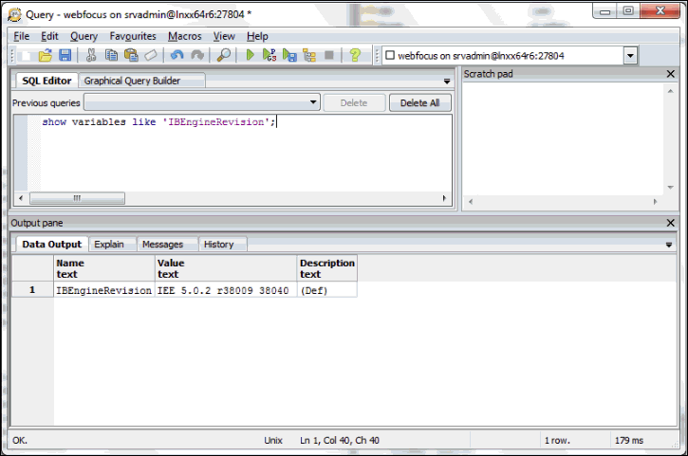This screenshot has height=456, width=688.
Task: Open the SQL Editor tab list arrow
Action: tap(447, 82)
